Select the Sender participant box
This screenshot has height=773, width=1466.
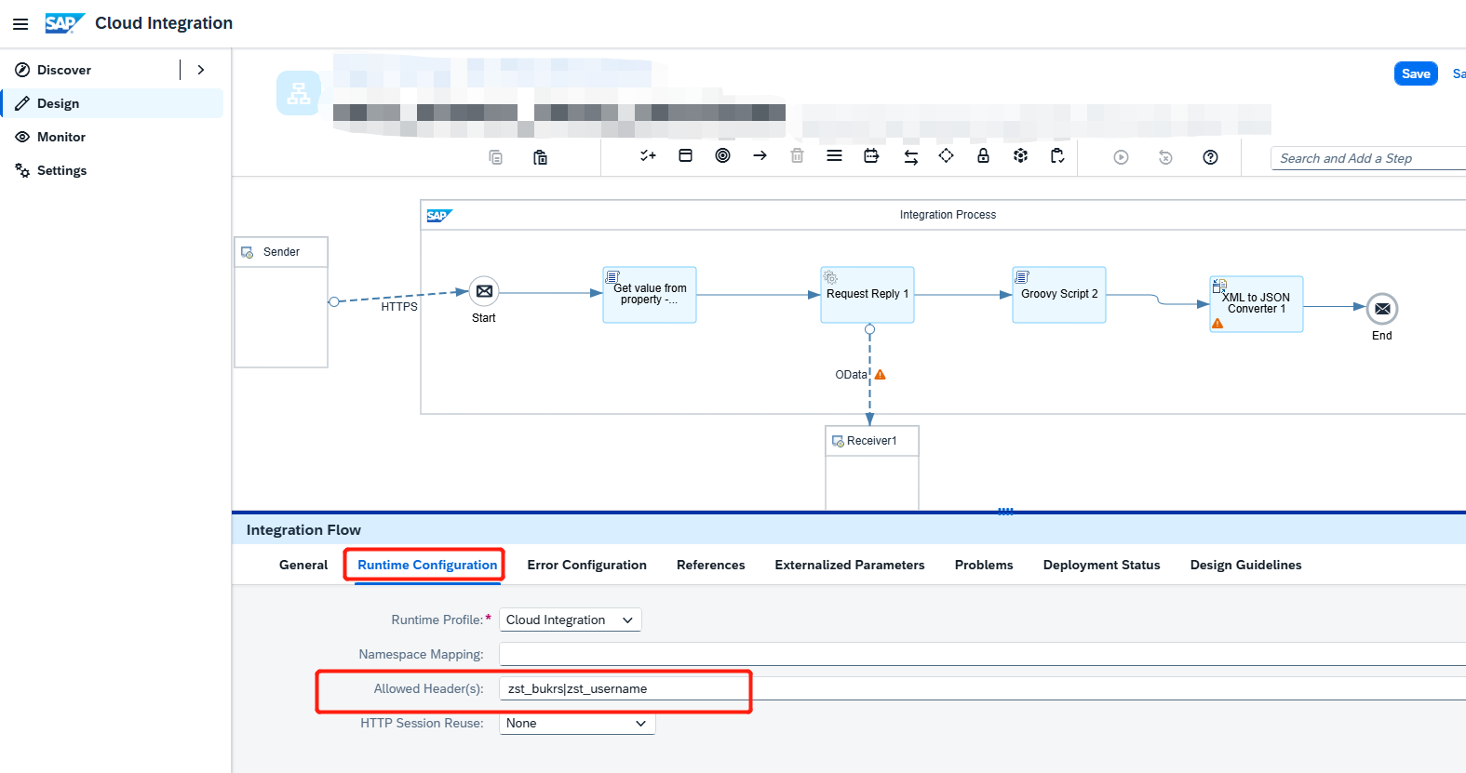click(281, 302)
